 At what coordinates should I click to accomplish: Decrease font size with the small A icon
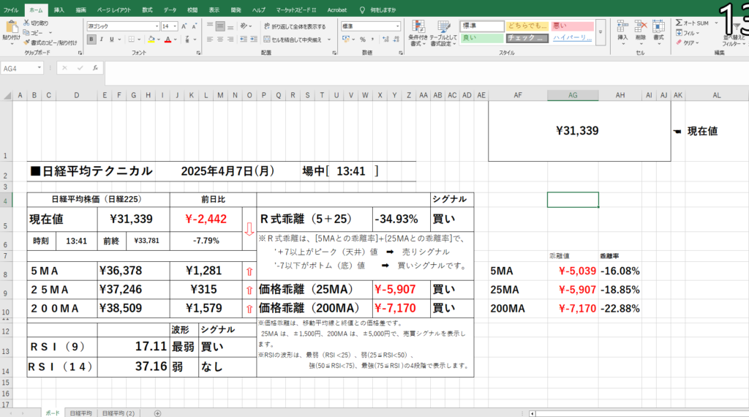tap(194, 26)
